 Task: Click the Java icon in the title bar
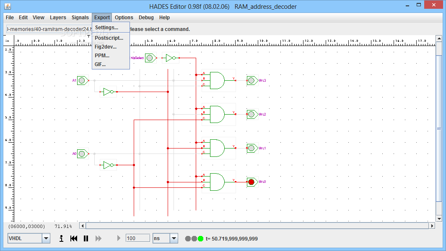(x=8, y=6)
